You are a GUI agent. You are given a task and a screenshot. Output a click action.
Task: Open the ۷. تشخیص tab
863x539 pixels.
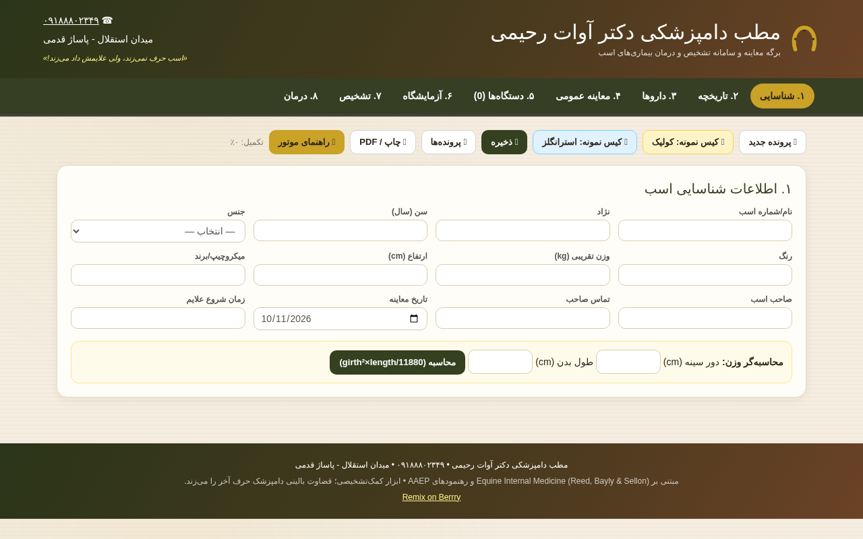360,96
